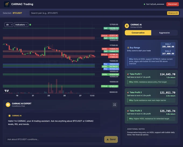Viewport: 183px width, 147px height.
Task: Click the HODL 107784.51 chart label
Action: pos(110,67)
